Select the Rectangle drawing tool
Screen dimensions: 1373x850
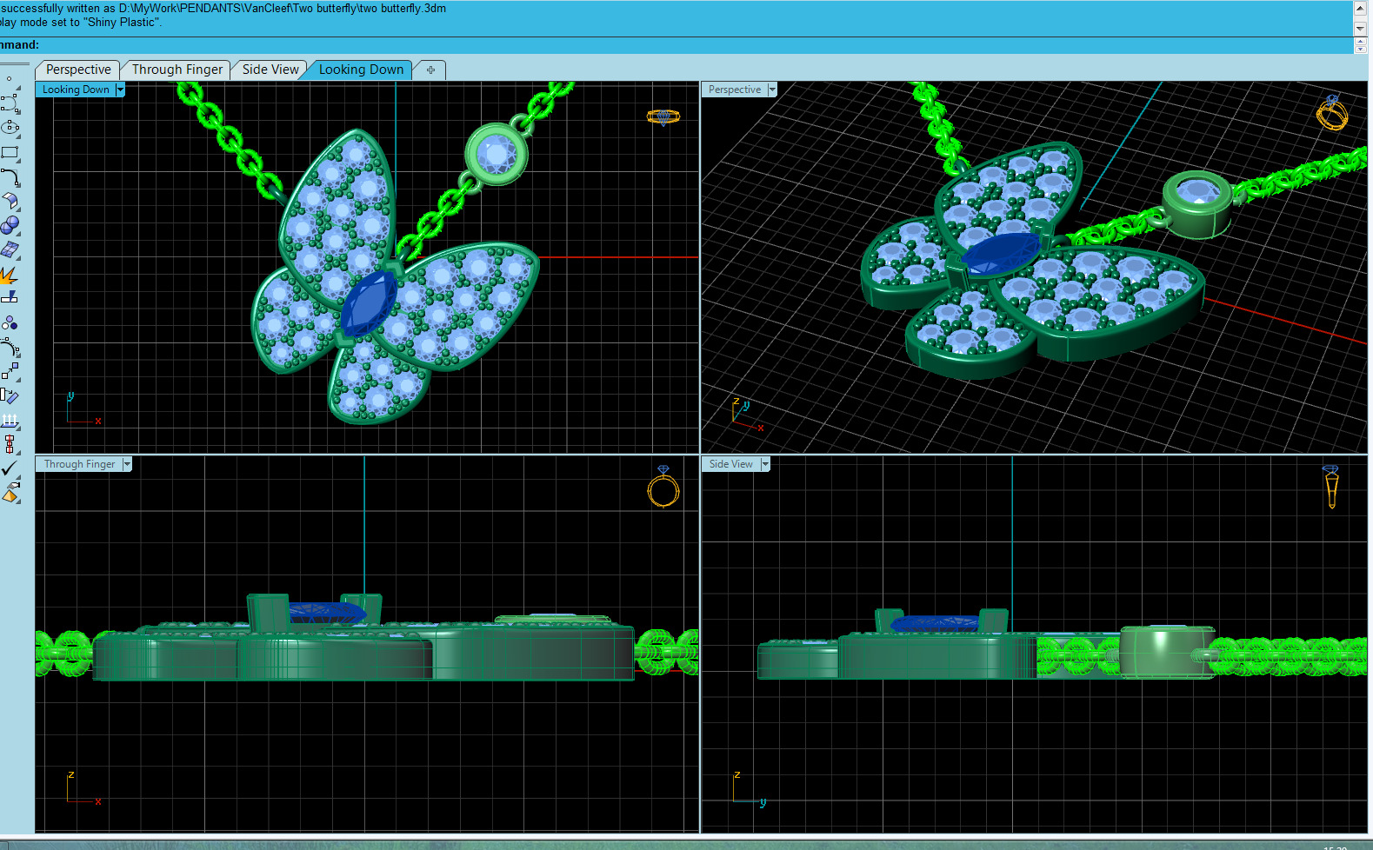10,152
